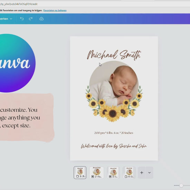Adjust the zoom slider handle
The width and height of the screenshot is (190, 190).
click(181, 186)
